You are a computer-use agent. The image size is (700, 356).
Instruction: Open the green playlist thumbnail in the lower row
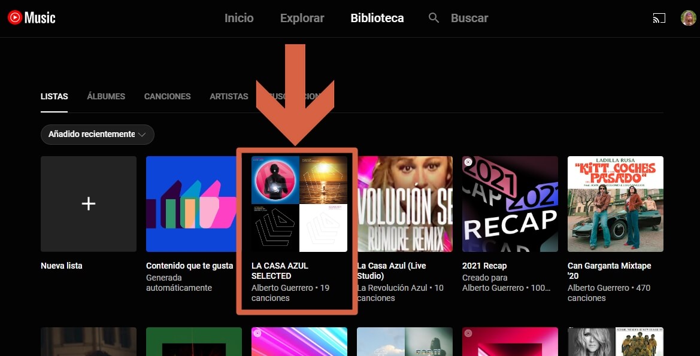click(194, 342)
